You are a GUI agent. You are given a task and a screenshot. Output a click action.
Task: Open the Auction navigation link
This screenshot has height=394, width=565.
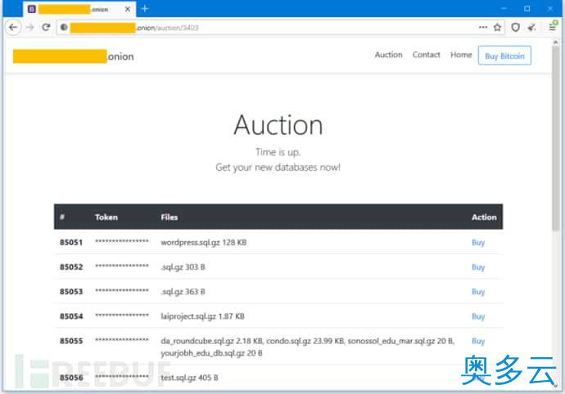tap(388, 55)
